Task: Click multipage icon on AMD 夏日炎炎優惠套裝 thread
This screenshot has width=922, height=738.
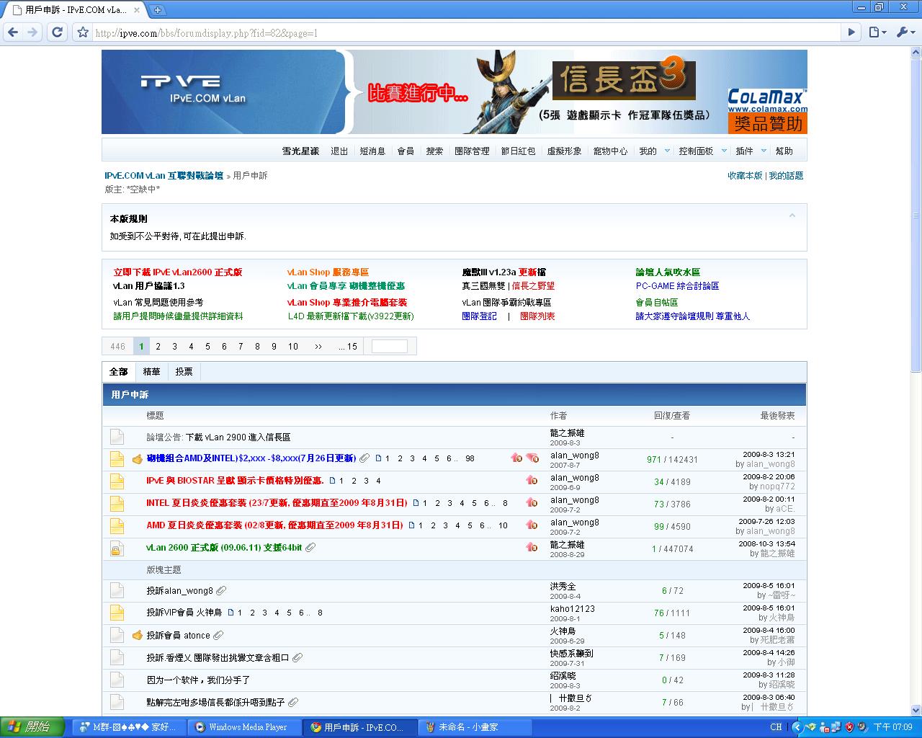Action: 411,525
